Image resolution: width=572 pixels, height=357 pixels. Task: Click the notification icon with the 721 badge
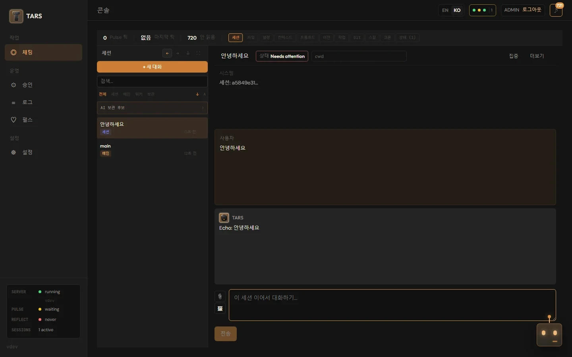tap(556, 10)
